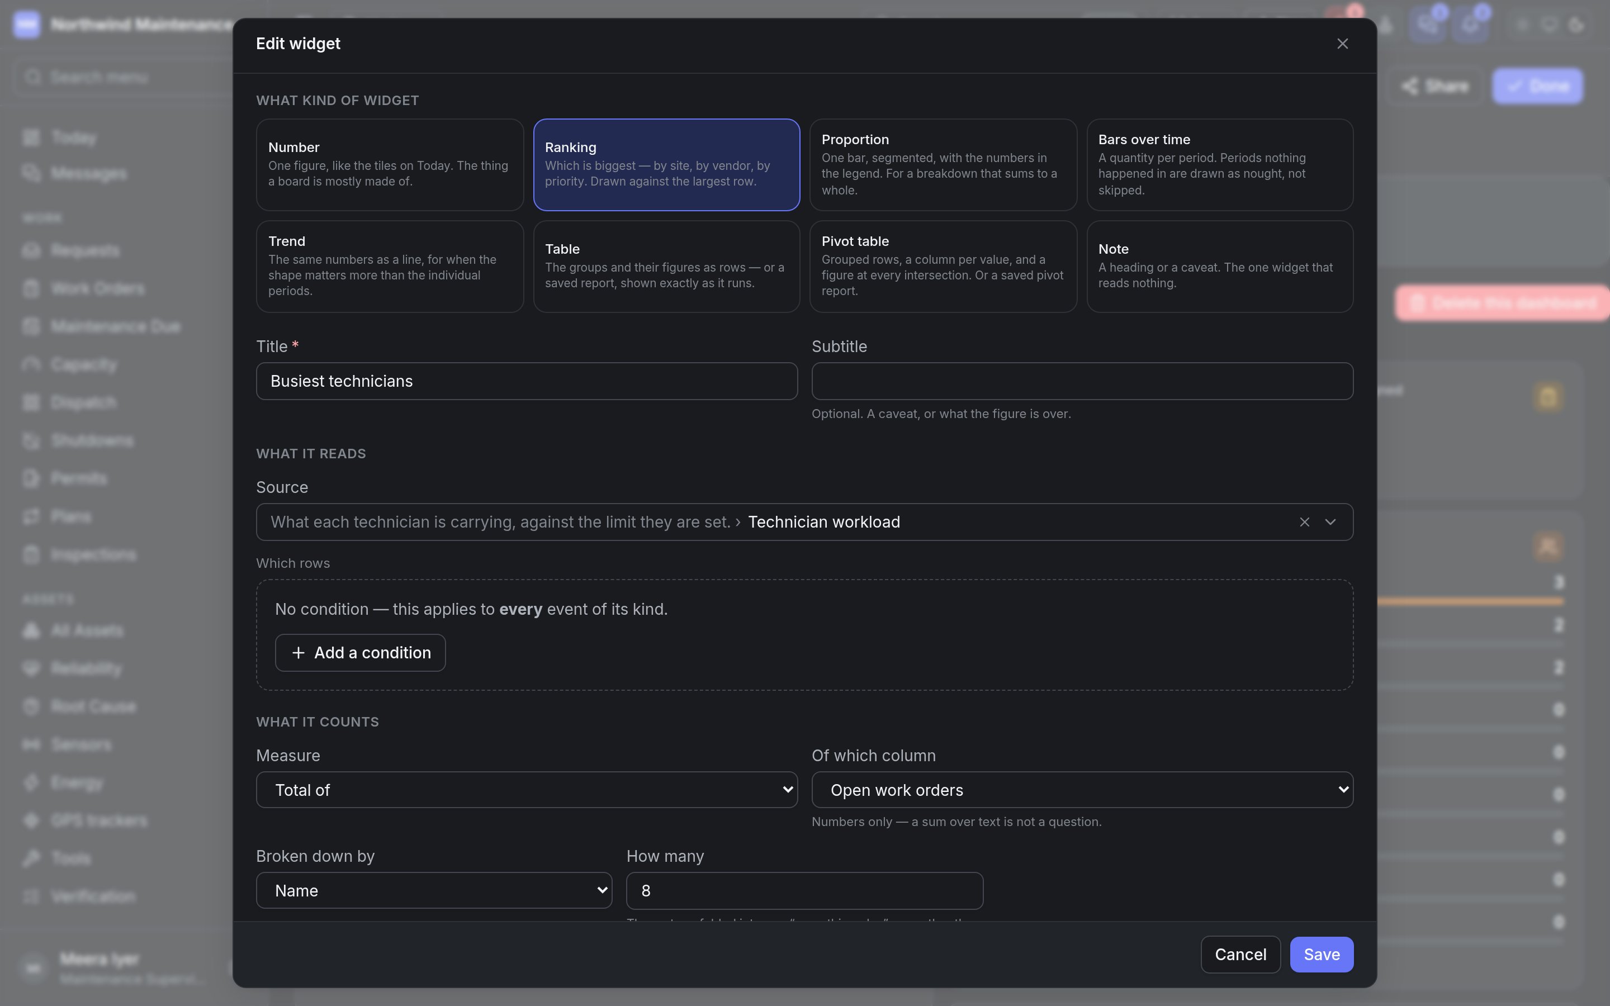Click the Permits sidebar icon
Screen dimensions: 1610x1006
tap(31, 478)
